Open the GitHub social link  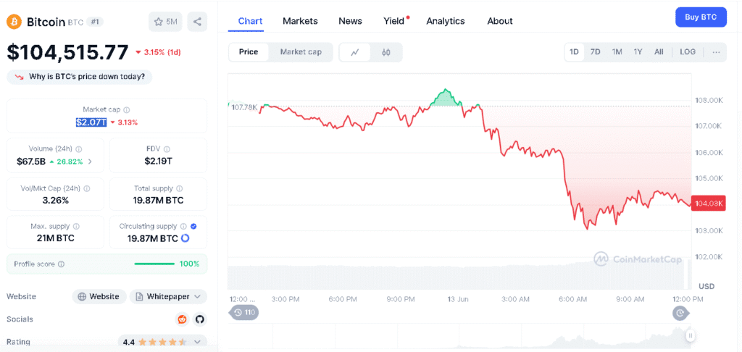[x=199, y=319]
